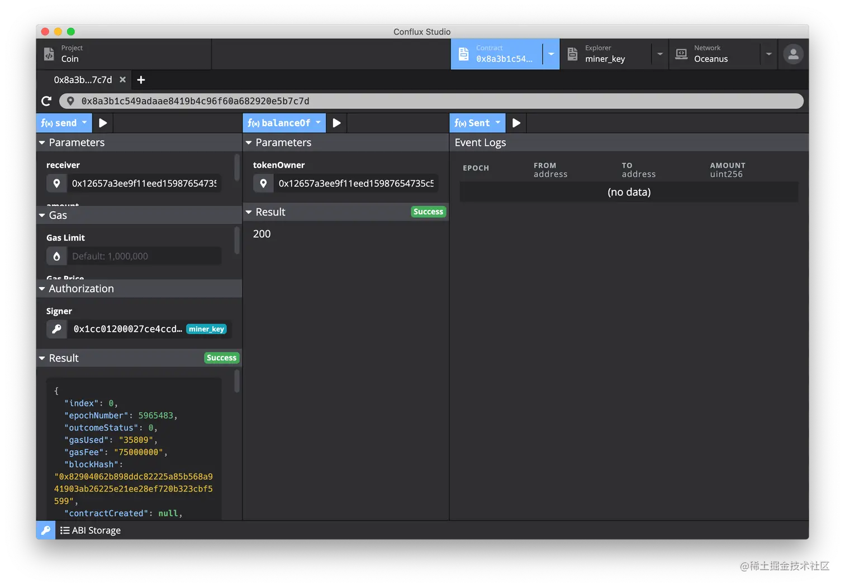The image size is (845, 587).
Task: Collapse the send Result section
Action: pyautogui.click(x=139, y=358)
